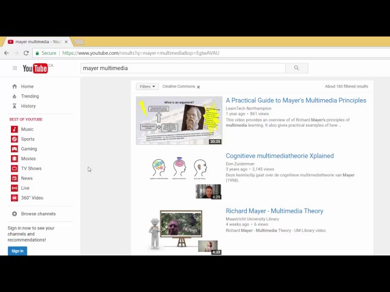The width and height of the screenshot is (390, 292).
Task: Open History in the sidebar
Action: tap(28, 106)
